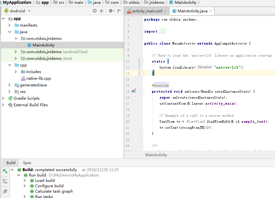Collapse the Build: completed successfully node
The width and height of the screenshot is (275, 198).
click(12, 170)
